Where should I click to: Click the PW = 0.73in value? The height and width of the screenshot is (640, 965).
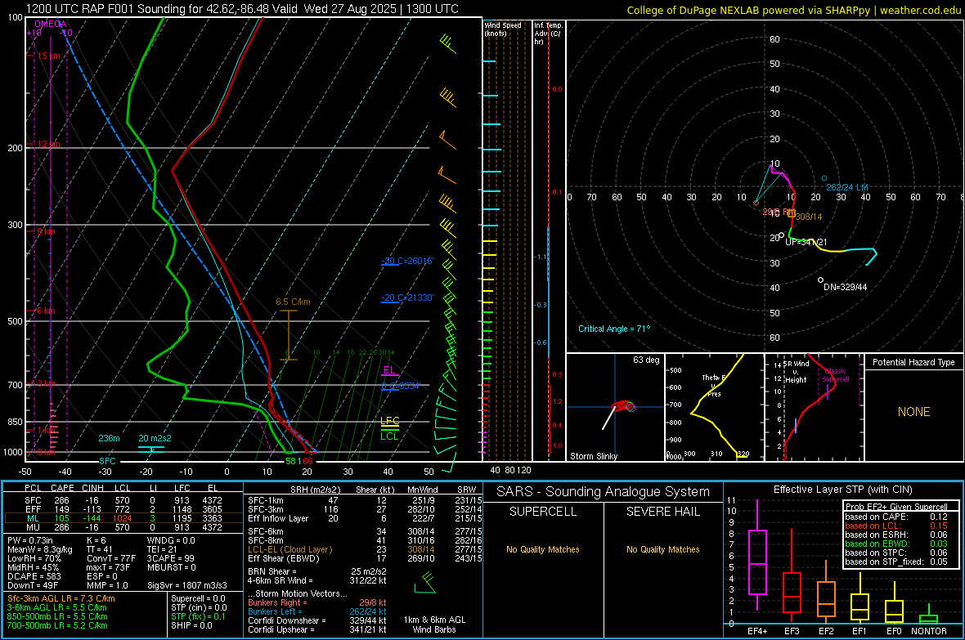[x=29, y=540]
